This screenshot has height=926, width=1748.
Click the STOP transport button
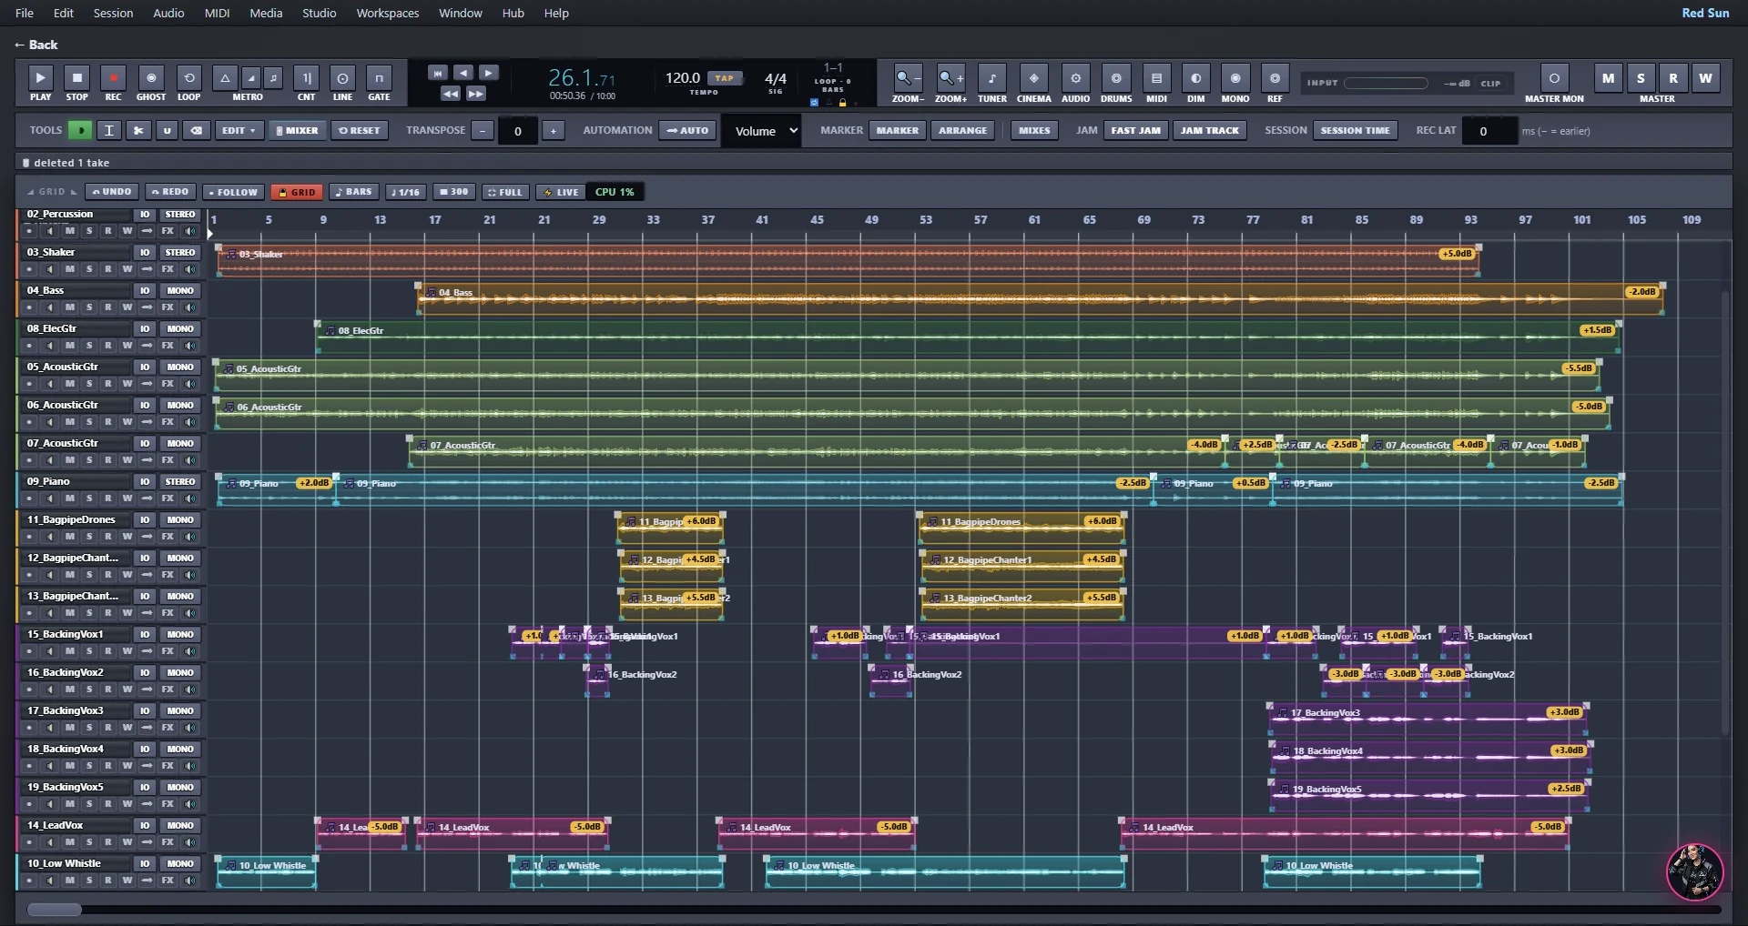click(77, 78)
